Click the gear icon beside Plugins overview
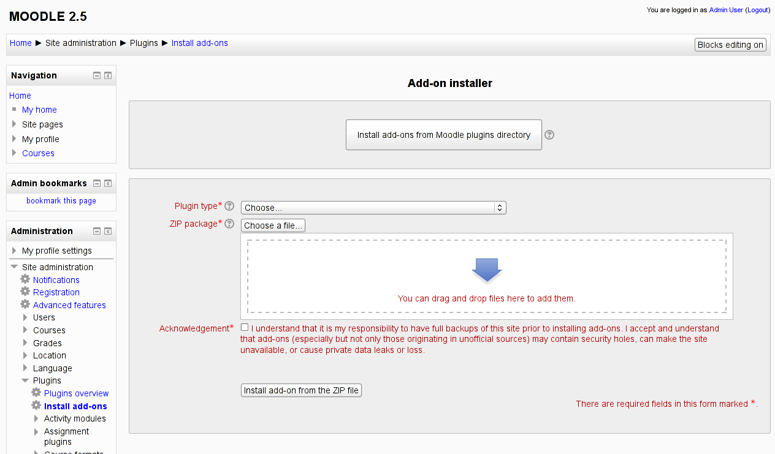This screenshot has height=454, width=775. coord(36,393)
